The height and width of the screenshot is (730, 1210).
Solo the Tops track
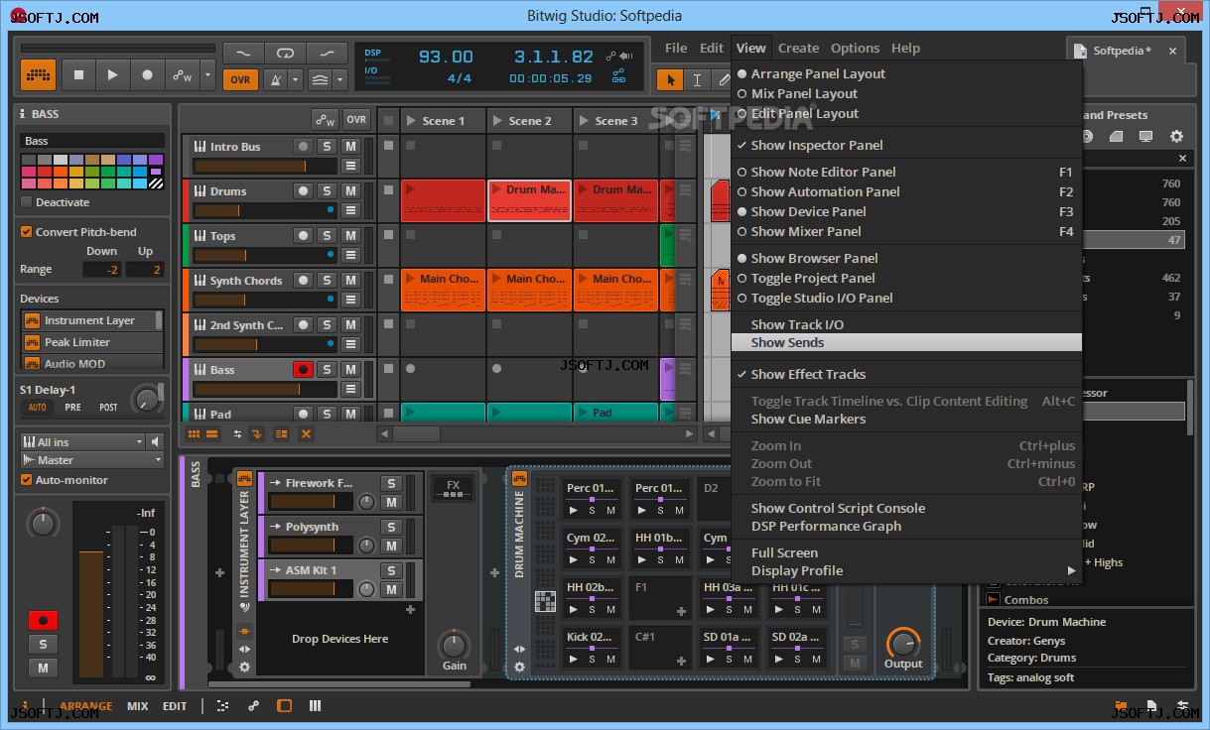point(327,236)
